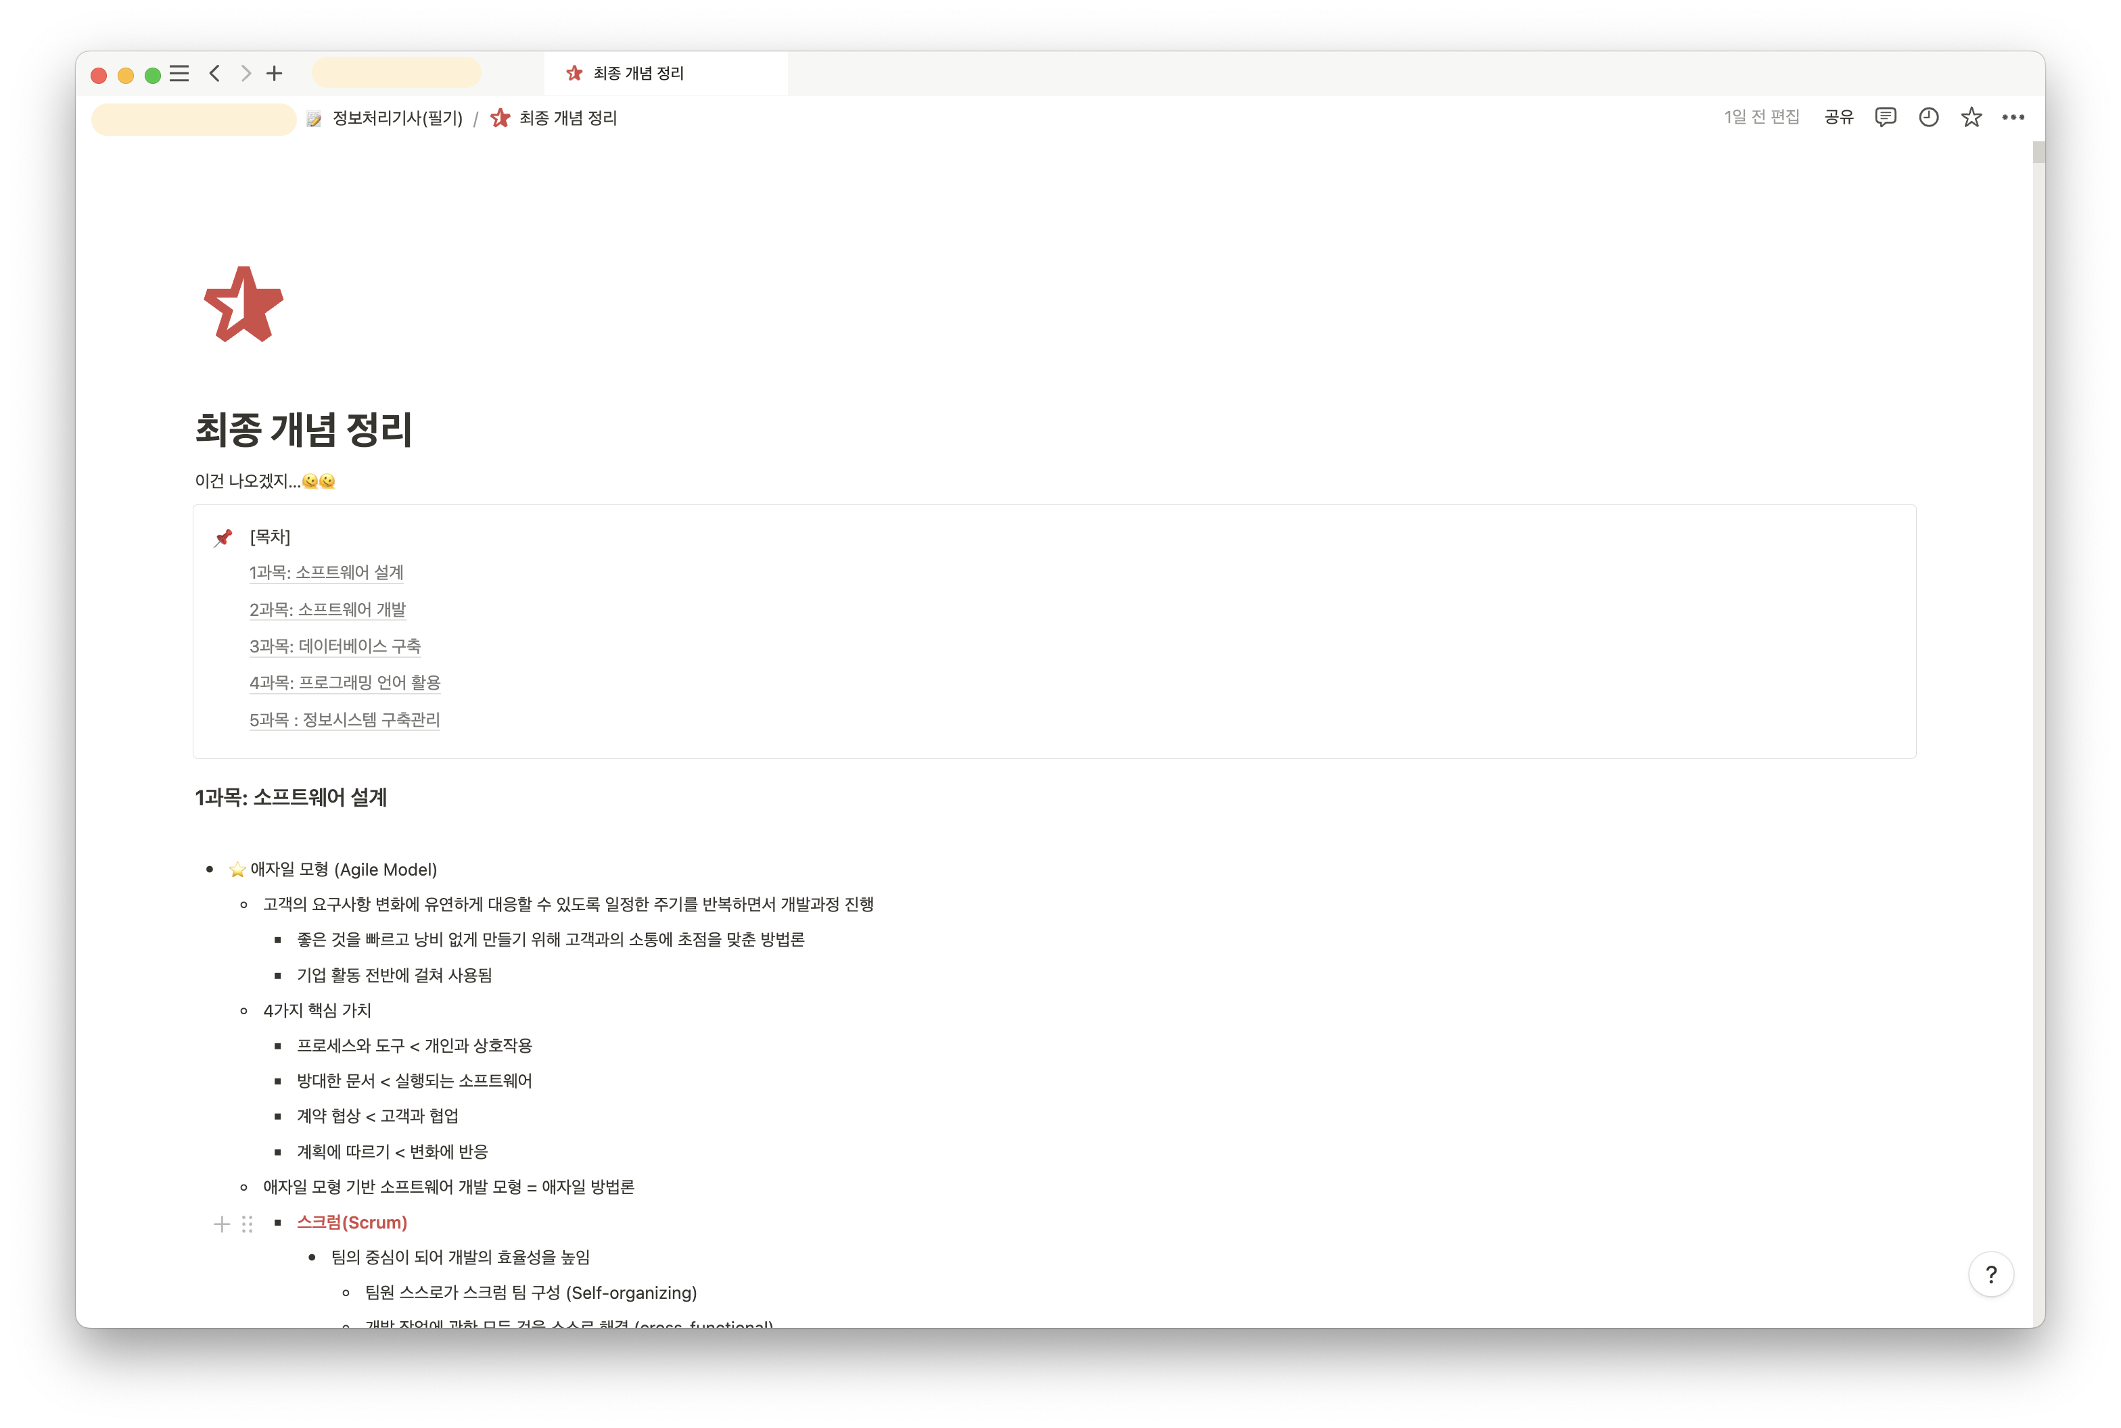Open the comments panel icon

1885,118
